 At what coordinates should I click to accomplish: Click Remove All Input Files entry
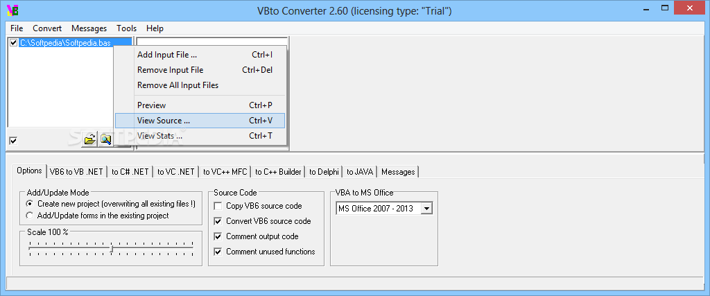click(200, 85)
